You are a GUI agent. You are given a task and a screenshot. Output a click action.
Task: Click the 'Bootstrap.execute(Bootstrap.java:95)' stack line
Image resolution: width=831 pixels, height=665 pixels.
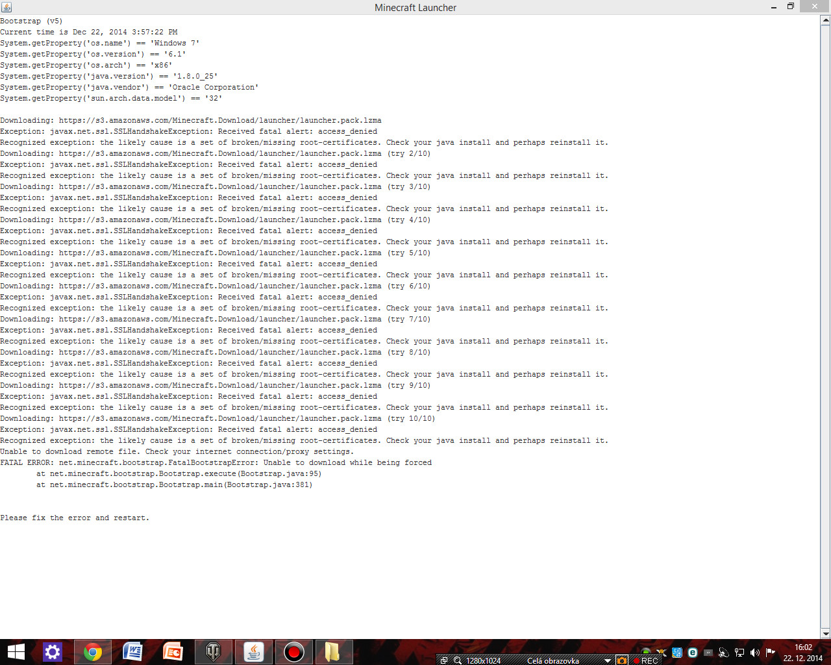pos(179,473)
